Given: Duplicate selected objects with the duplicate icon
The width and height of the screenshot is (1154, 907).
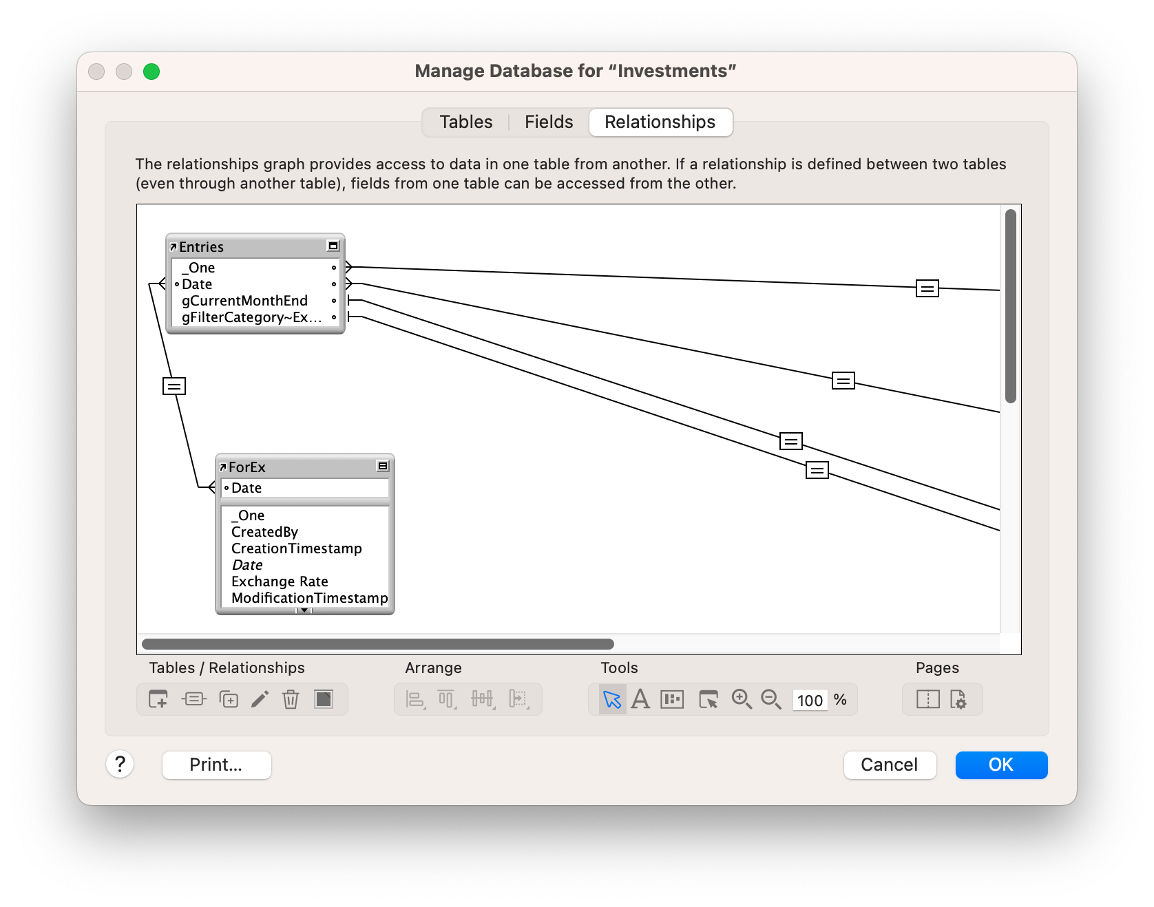Looking at the screenshot, I should click(x=229, y=699).
